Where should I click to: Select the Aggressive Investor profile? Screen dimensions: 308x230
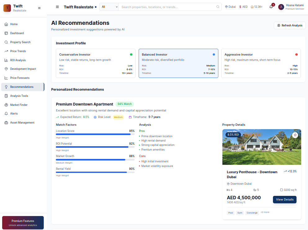[x=261, y=63]
